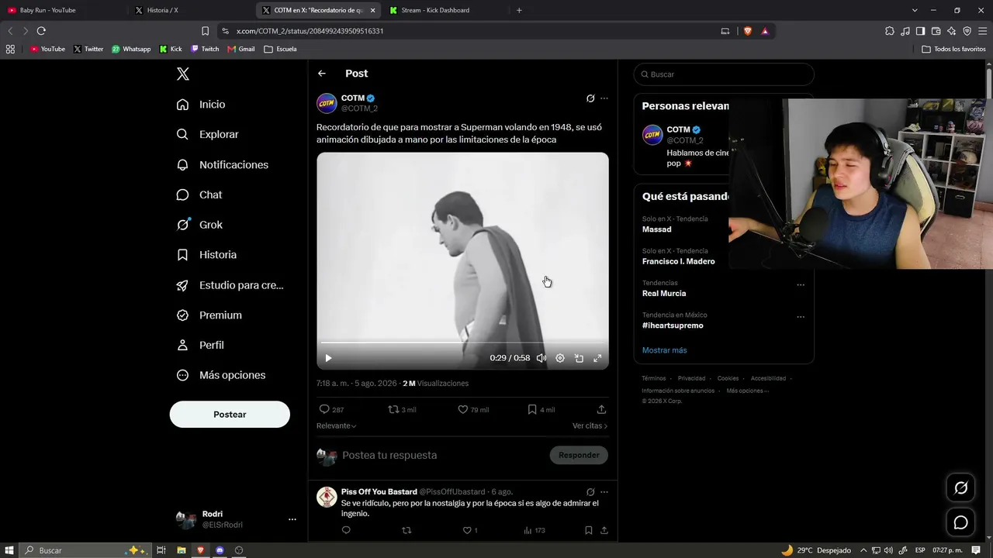Open the 2 M Visualizaciones link
Screen dimensions: 993x558
[435, 384]
